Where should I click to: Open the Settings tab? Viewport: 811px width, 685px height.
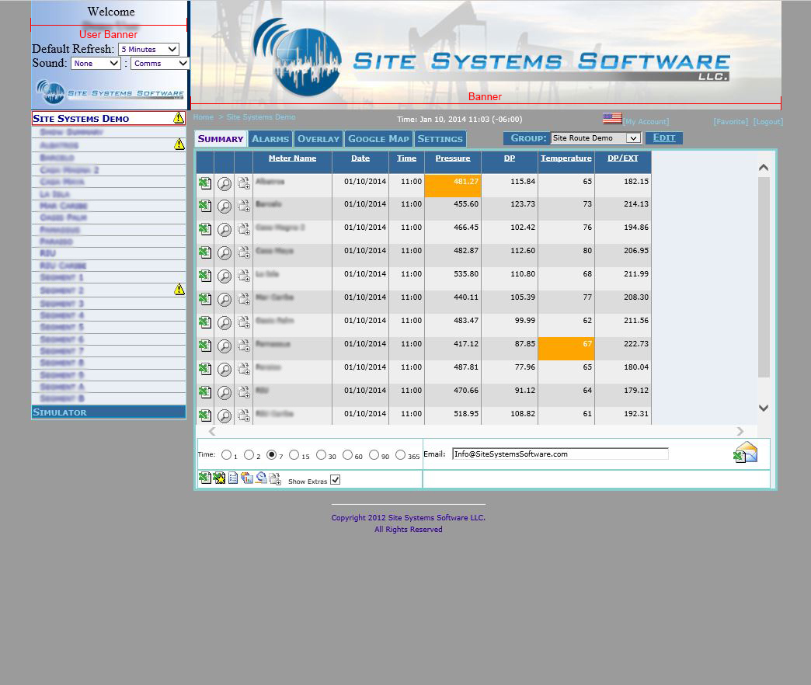440,138
